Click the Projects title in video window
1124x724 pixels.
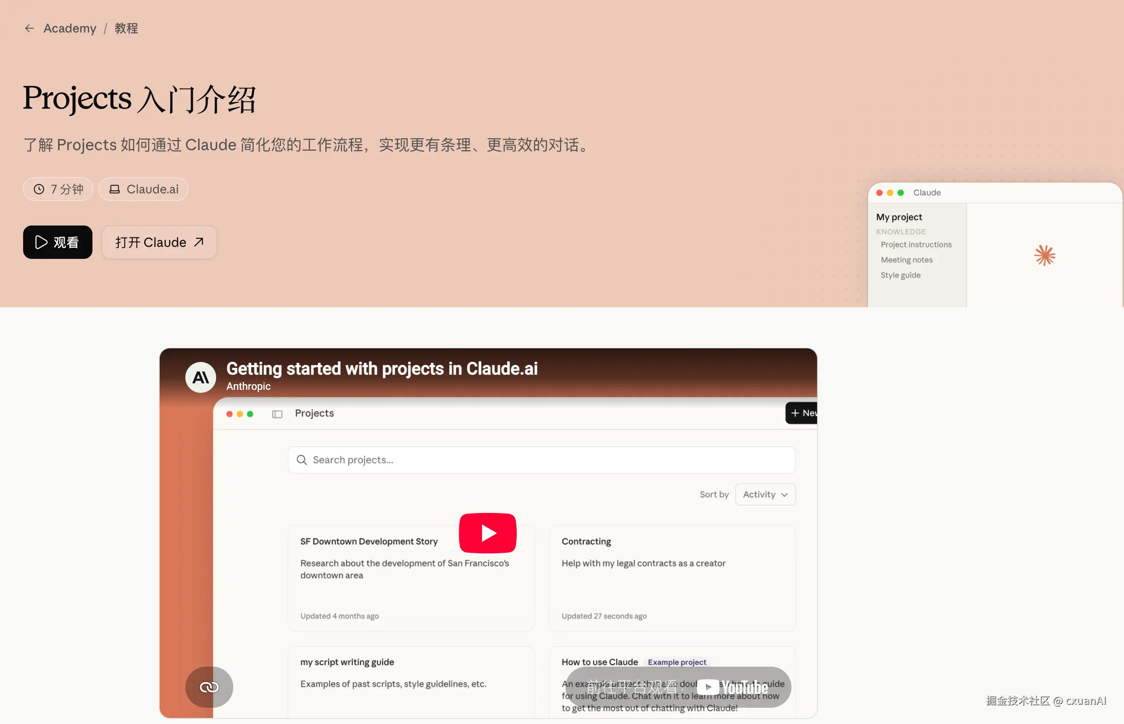click(x=314, y=413)
